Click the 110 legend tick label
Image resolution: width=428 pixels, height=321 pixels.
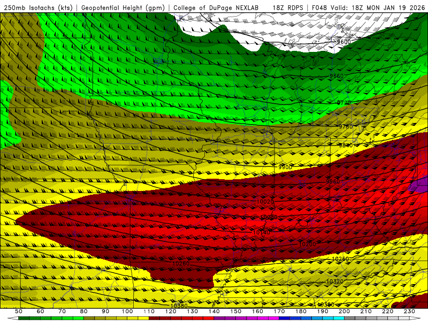pyautogui.click(x=149, y=311)
